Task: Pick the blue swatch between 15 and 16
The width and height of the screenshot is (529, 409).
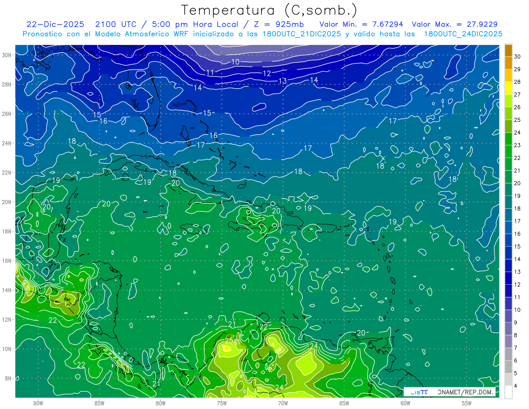Action: 508,240
